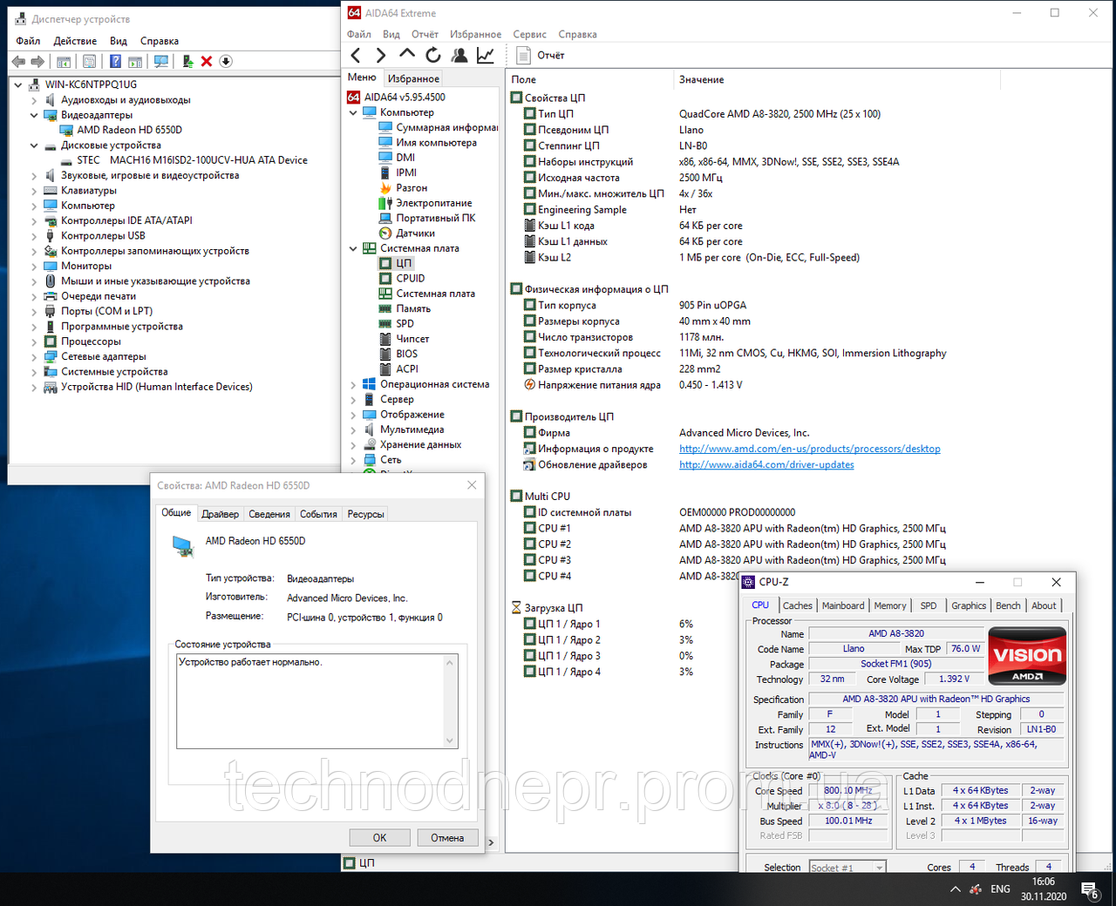This screenshot has width=1116, height=906.
Task: Go up one level in AIDA64
Action: click(x=407, y=55)
